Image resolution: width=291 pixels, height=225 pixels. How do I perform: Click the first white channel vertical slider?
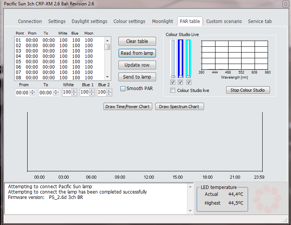pos(173,58)
